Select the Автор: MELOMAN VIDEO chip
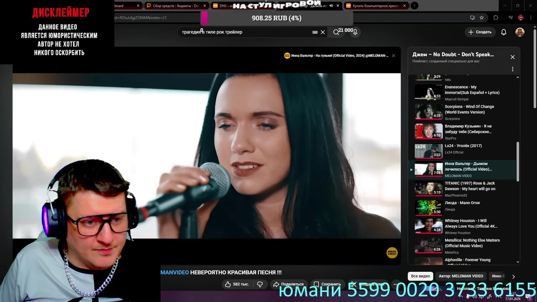The width and height of the screenshot is (537, 302). point(461,276)
